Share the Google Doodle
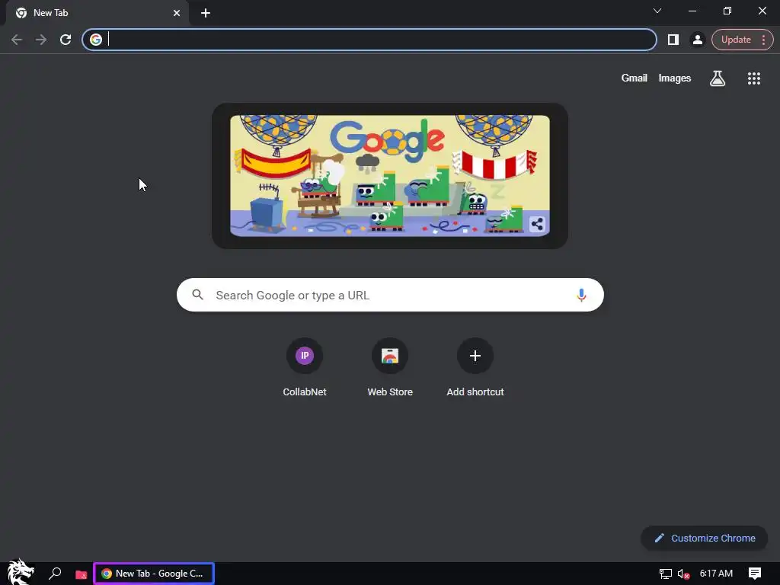Viewport: 780px width, 585px height. point(537,225)
